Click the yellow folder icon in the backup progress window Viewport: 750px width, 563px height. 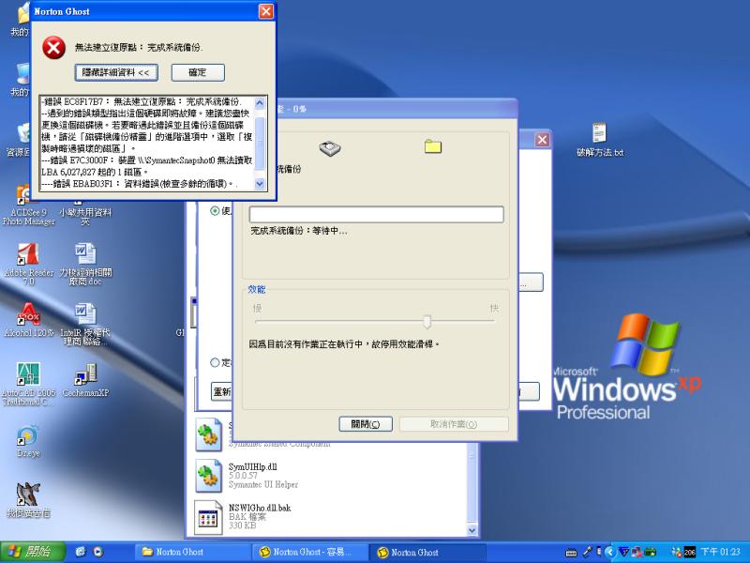(433, 146)
